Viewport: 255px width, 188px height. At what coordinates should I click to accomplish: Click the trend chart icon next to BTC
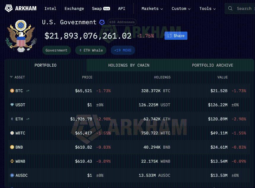coord(28,91)
